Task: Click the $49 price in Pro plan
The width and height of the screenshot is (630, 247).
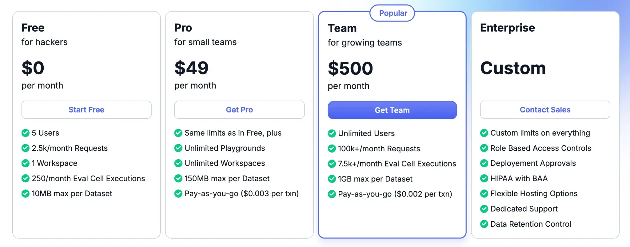Action: point(191,68)
